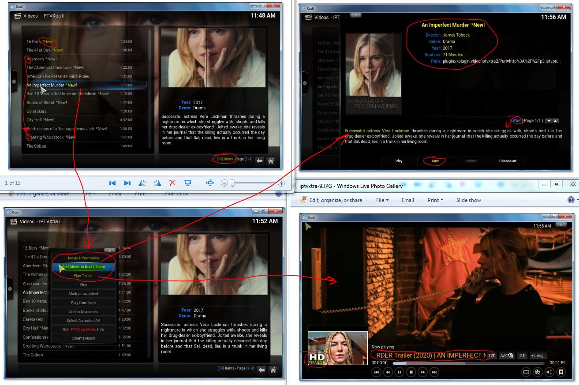Image resolution: width=579 pixels, height=385 pixels.
Task: Open bookmarks icon in player controls
Action: click(561, 372)
